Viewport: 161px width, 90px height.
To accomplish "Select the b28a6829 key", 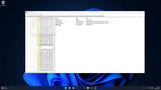I will click(46, 61).
